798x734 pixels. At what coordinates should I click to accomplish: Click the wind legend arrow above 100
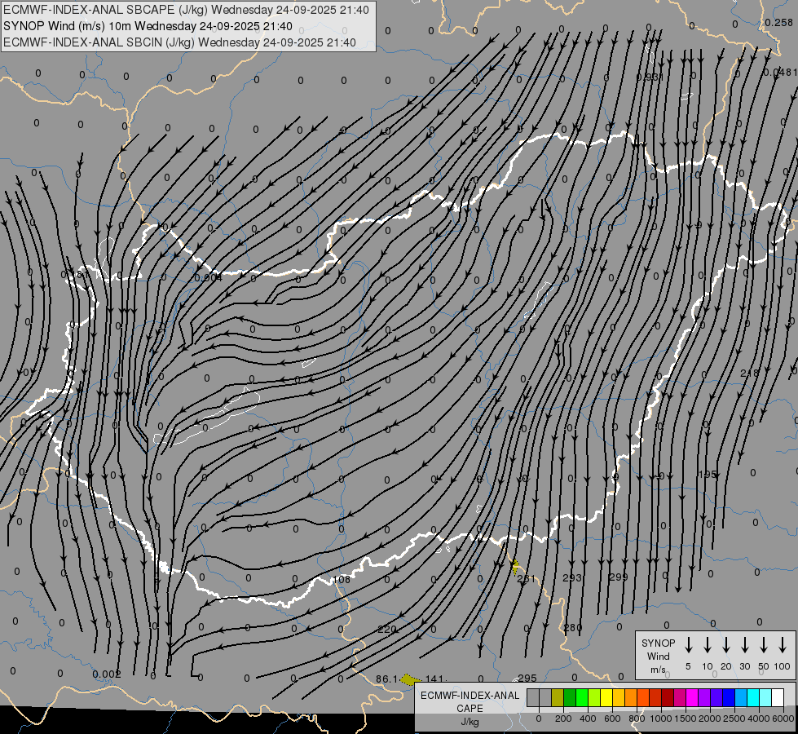point(783,645)
